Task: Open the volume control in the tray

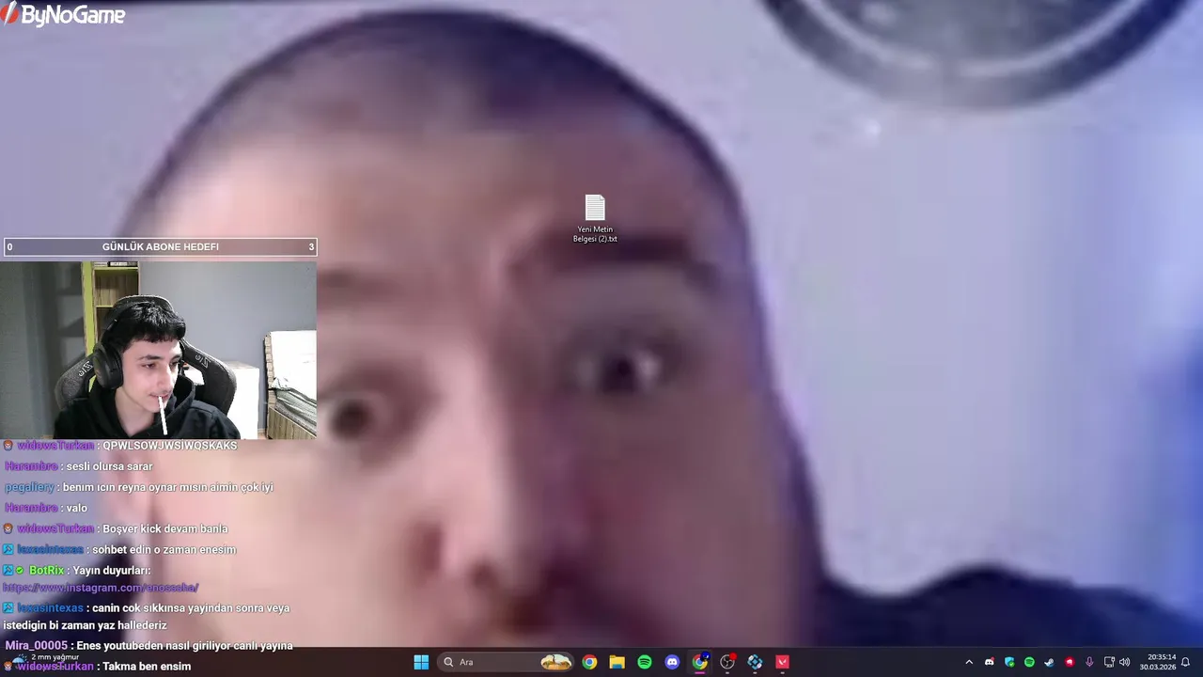Action: (x=1125, y=662)
